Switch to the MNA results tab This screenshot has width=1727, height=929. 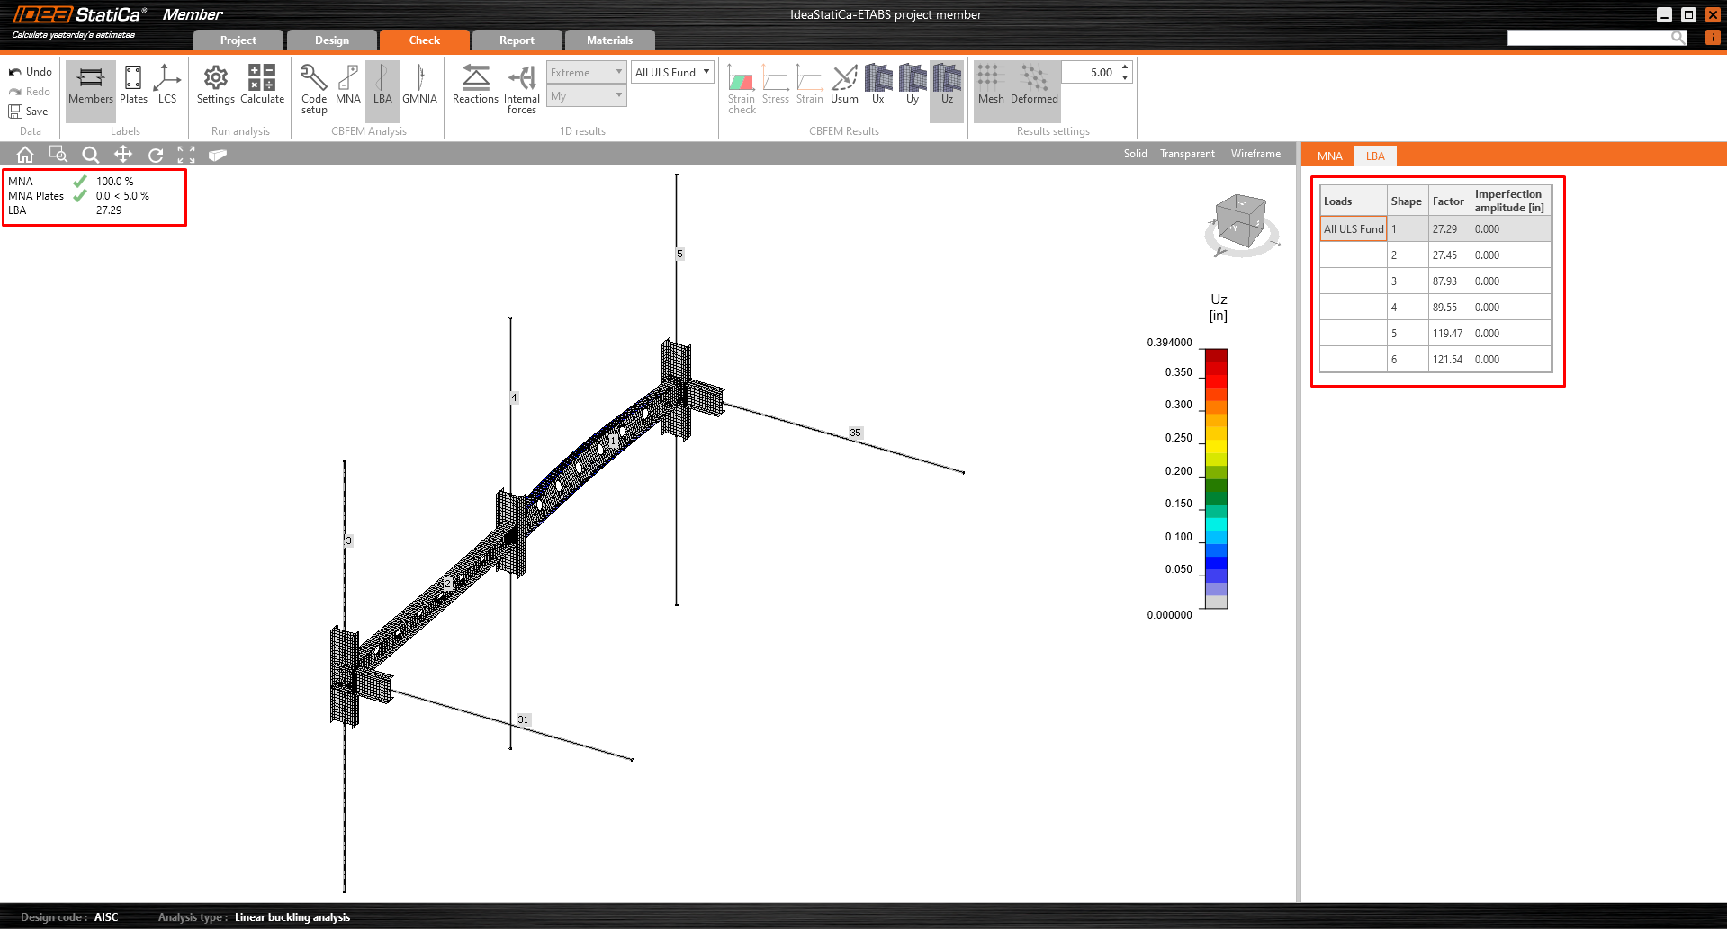pos(1329,156)
